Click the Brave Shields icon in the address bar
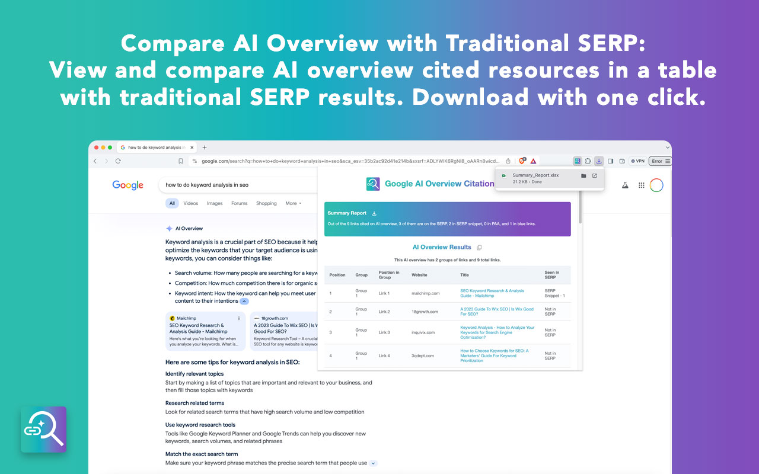The width and height of the screenshot is (759, 474). (x=522, y=161)
